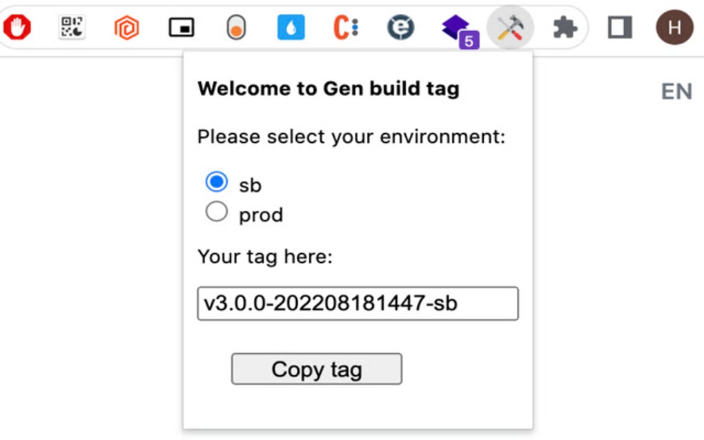Click the orange hexagon extension icon
The image size is (704, 440).
click(126, 26)
